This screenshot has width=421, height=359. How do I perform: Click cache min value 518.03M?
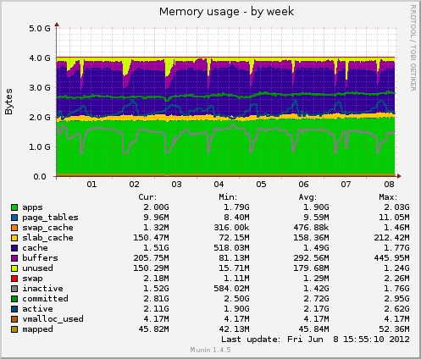[231, 248]
